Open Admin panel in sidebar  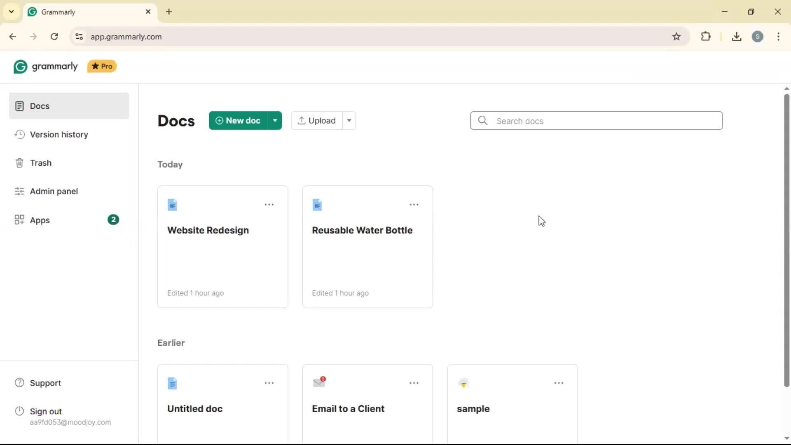[54, 192]
